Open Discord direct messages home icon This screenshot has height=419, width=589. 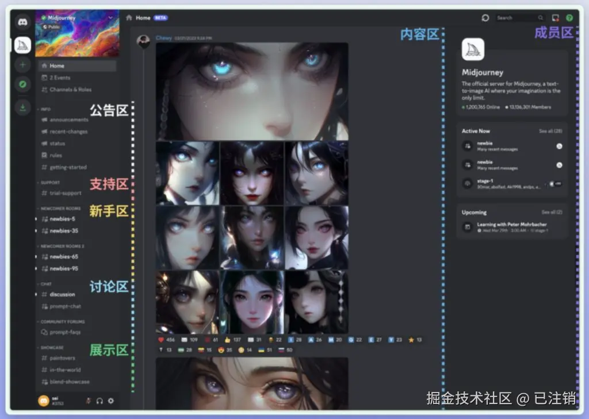pyautogui.click(x=23, y=22)
